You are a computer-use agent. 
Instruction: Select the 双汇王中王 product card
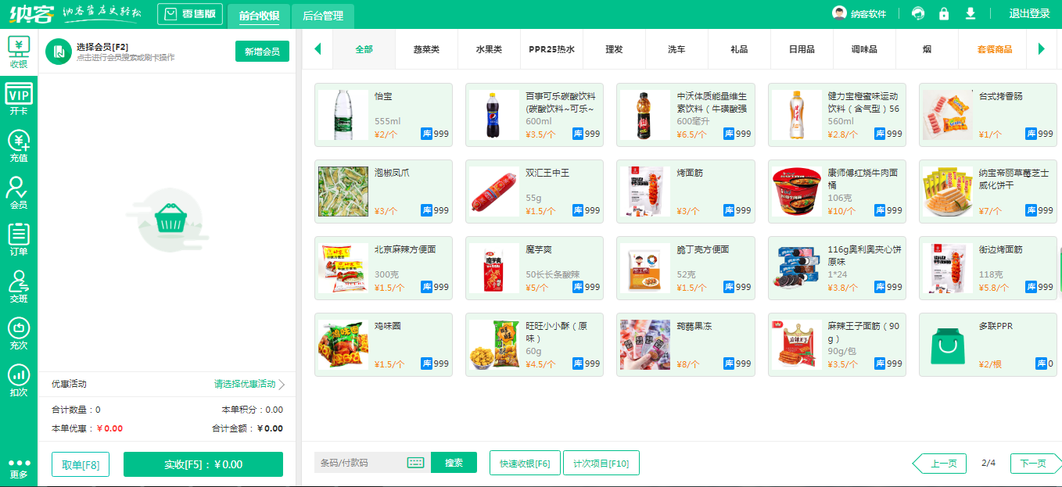(534, 192)
